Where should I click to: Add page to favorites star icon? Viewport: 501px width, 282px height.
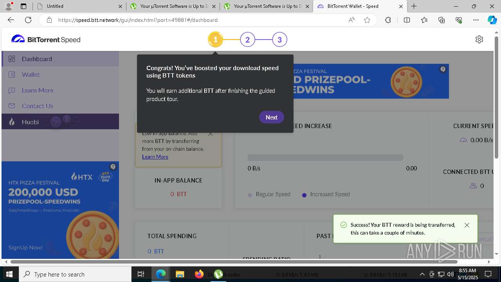tap(367, 20)
